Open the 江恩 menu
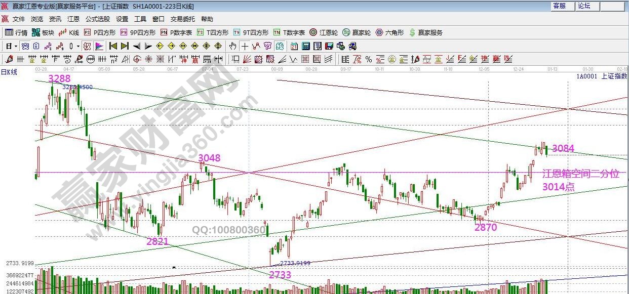Viewport: 629px width, 294px height. 73,19
